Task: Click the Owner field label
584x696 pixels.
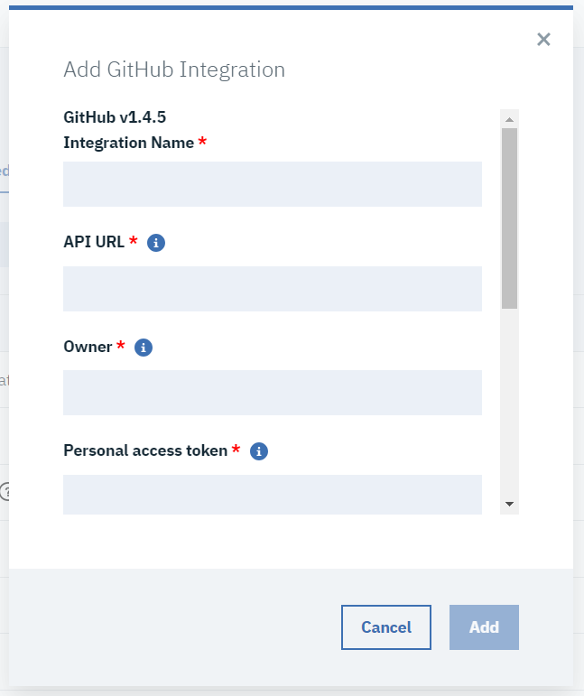Action: 88,347
